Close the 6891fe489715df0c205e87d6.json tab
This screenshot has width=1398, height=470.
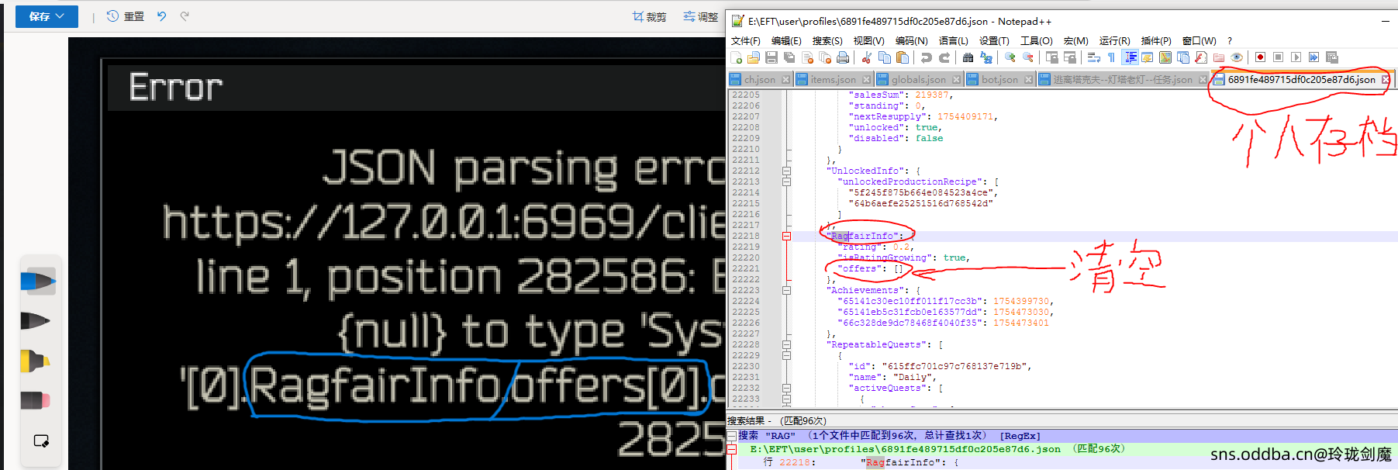1386,79
